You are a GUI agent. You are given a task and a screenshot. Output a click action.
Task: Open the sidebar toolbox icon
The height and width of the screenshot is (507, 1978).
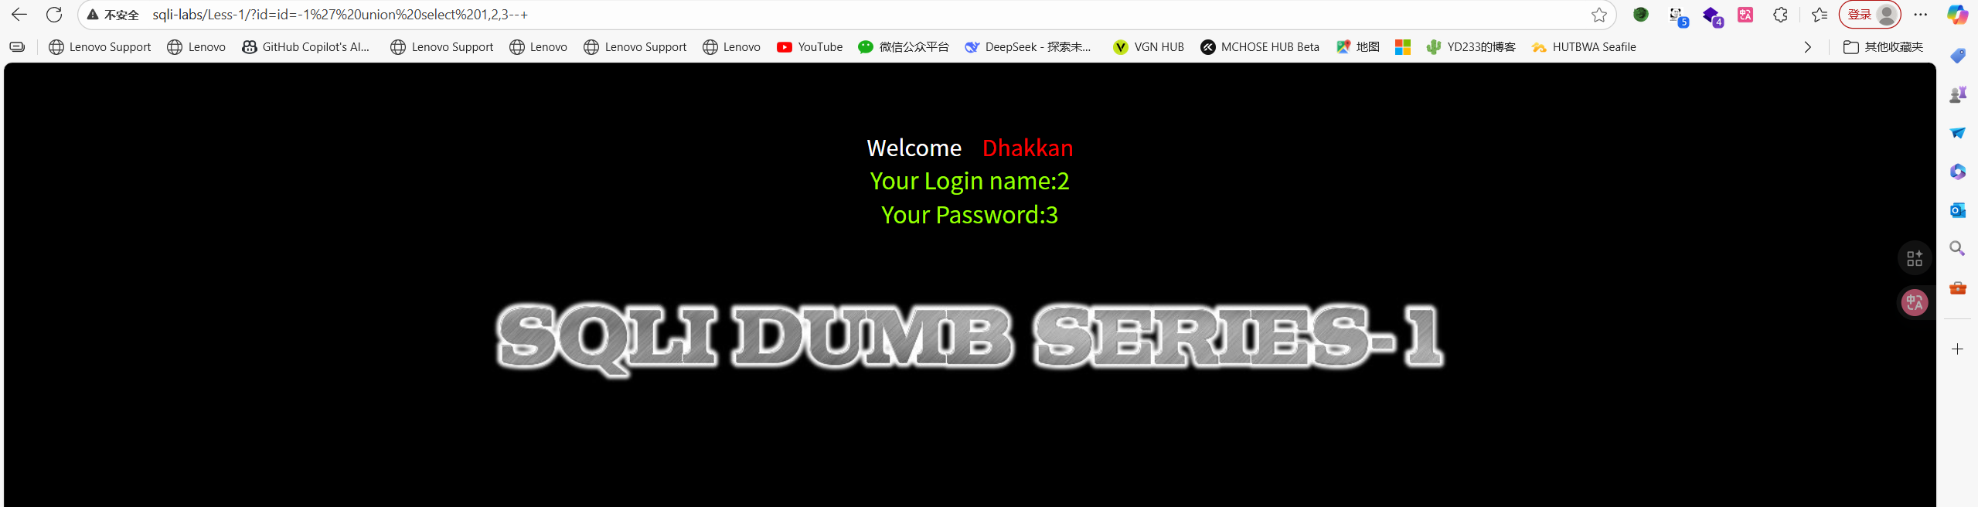[x=1957, y=288]
